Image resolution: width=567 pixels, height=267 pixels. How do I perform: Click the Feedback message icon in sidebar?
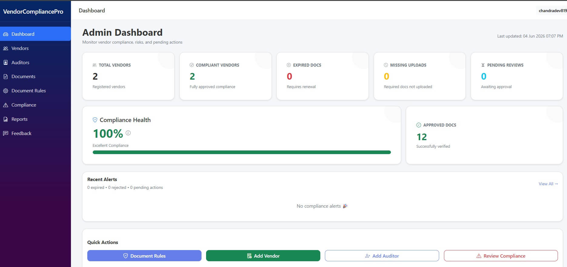click(x=5, y=133)
